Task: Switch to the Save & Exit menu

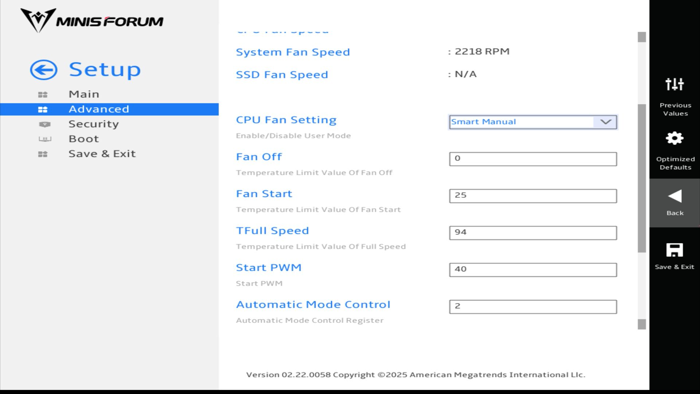Action: pyautogui.click(x=102, y=154)
